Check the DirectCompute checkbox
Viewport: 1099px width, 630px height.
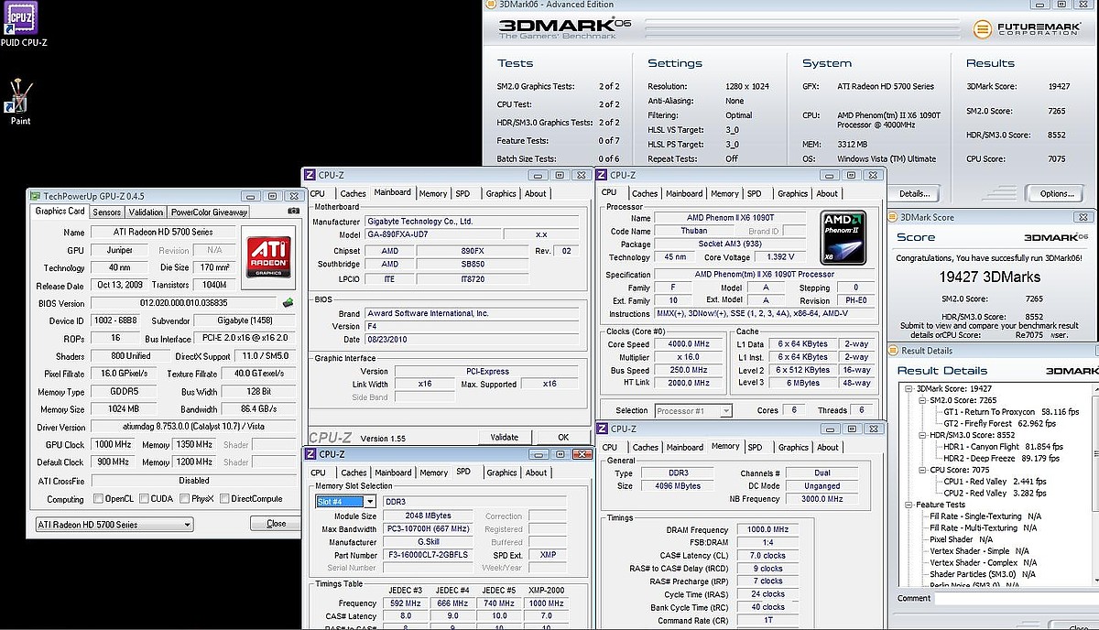point(224,499)
